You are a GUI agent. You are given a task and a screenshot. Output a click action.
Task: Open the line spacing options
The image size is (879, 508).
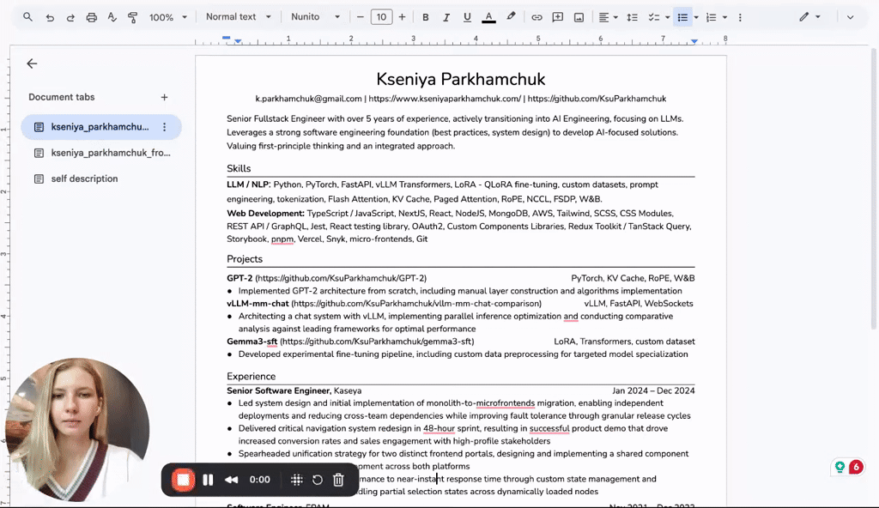632,16
